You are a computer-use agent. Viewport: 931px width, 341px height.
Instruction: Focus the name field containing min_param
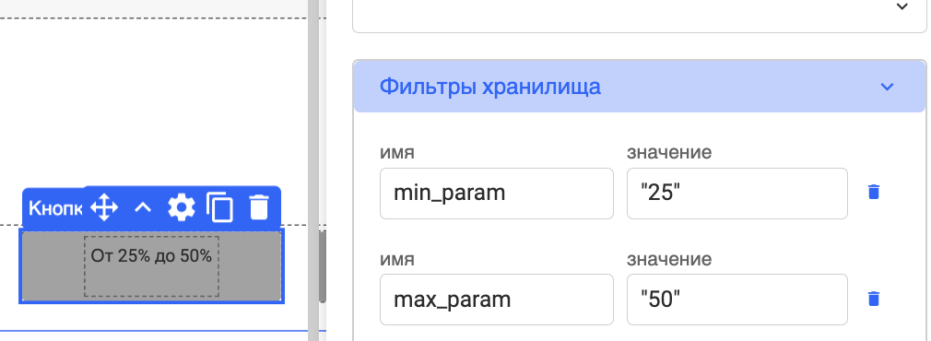pyautogui.click(x=496, y=193)
